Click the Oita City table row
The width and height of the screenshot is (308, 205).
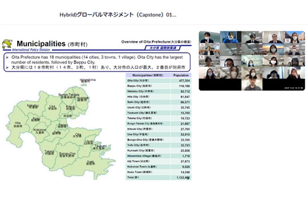pyautogui.click(x=159, y=81)
